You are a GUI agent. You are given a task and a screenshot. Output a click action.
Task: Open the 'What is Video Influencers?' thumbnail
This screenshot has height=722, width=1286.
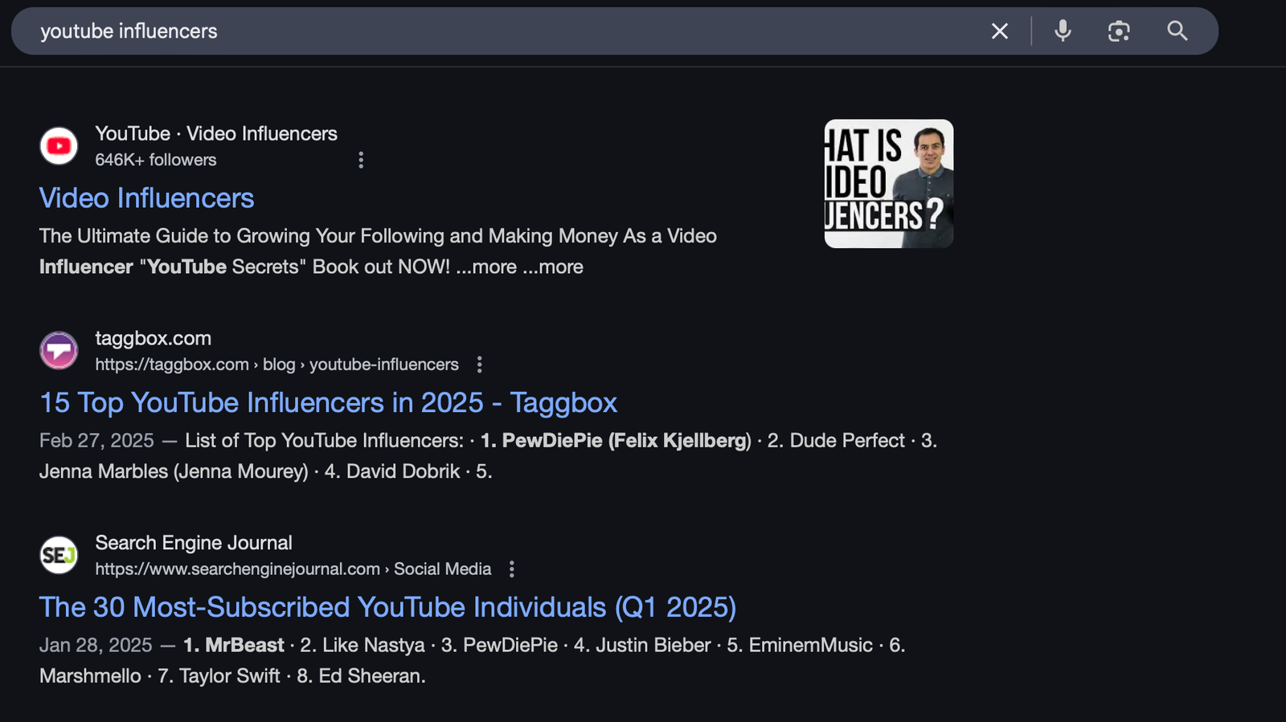pos(889,184)
